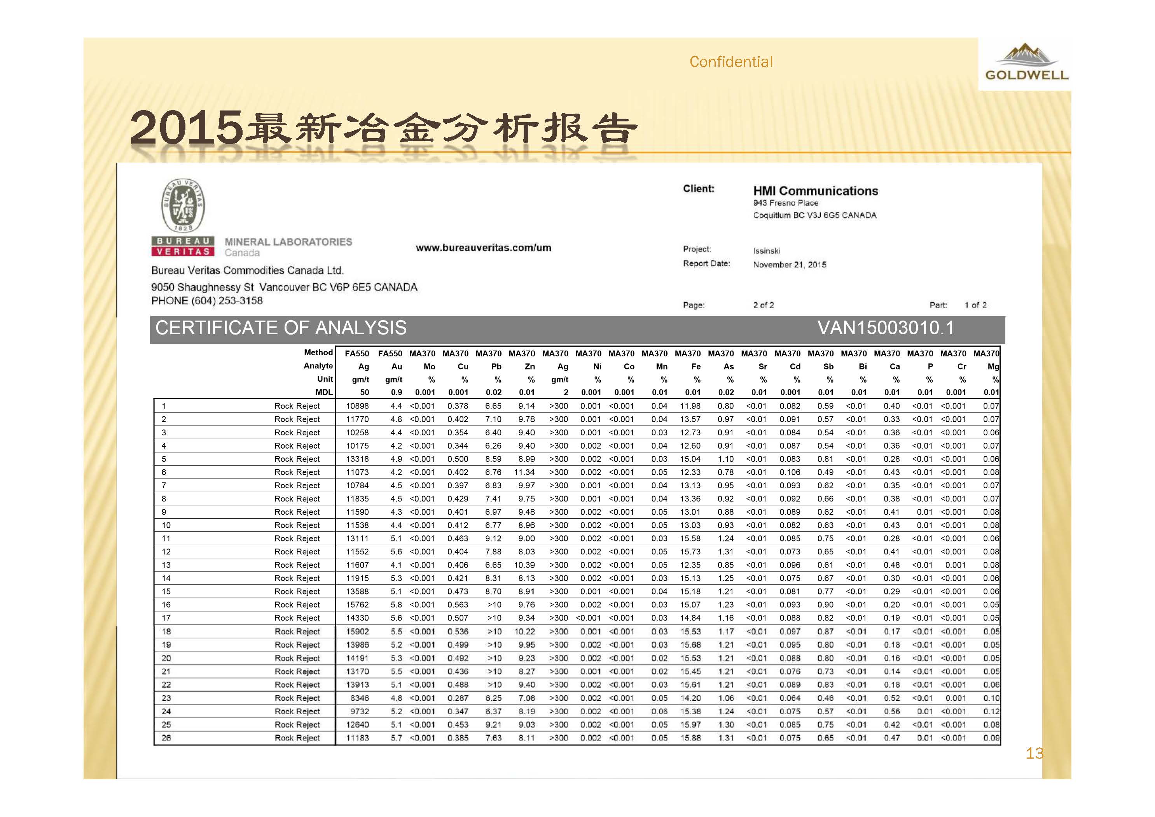Click Pb value 9.21 in row 25

493,726
